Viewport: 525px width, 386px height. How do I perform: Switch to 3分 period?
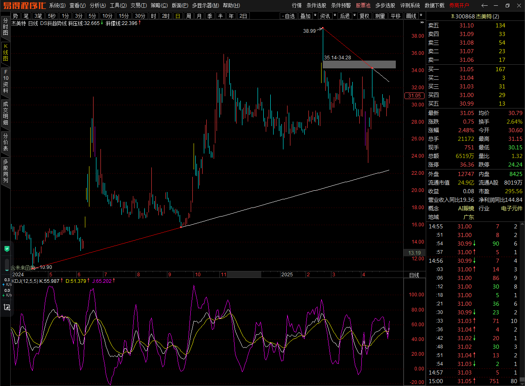[79, 16]
